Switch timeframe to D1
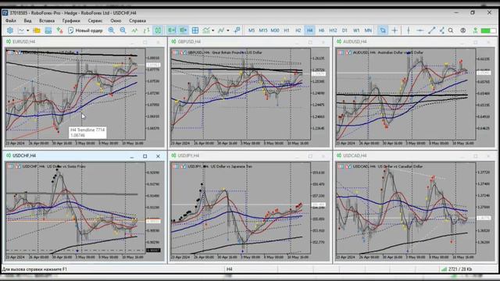The image size is (500, 281). (345, 30)
